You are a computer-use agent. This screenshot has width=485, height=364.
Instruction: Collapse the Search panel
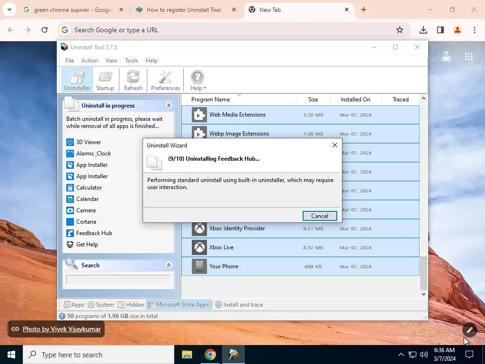pyautogui.click(x=169, y=265)
